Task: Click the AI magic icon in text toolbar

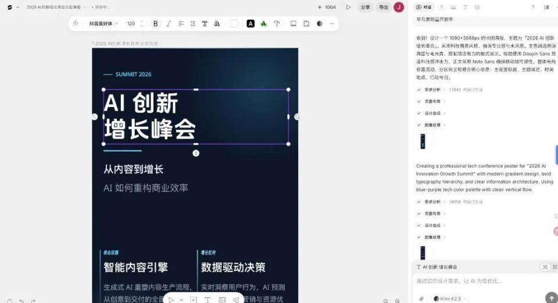Action: (x=76, y=23)
